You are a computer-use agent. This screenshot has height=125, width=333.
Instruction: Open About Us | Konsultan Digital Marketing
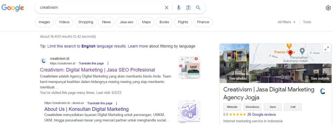click(x=87, y=109)
